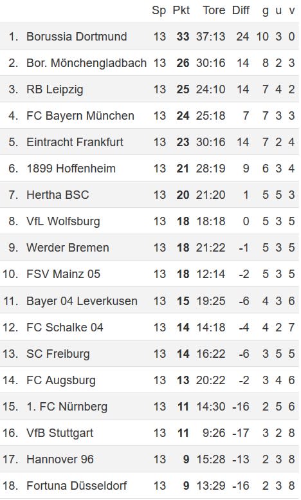Click the Sp column header
The height and width of the screenshot is (500, 301).
click(159, 10)
